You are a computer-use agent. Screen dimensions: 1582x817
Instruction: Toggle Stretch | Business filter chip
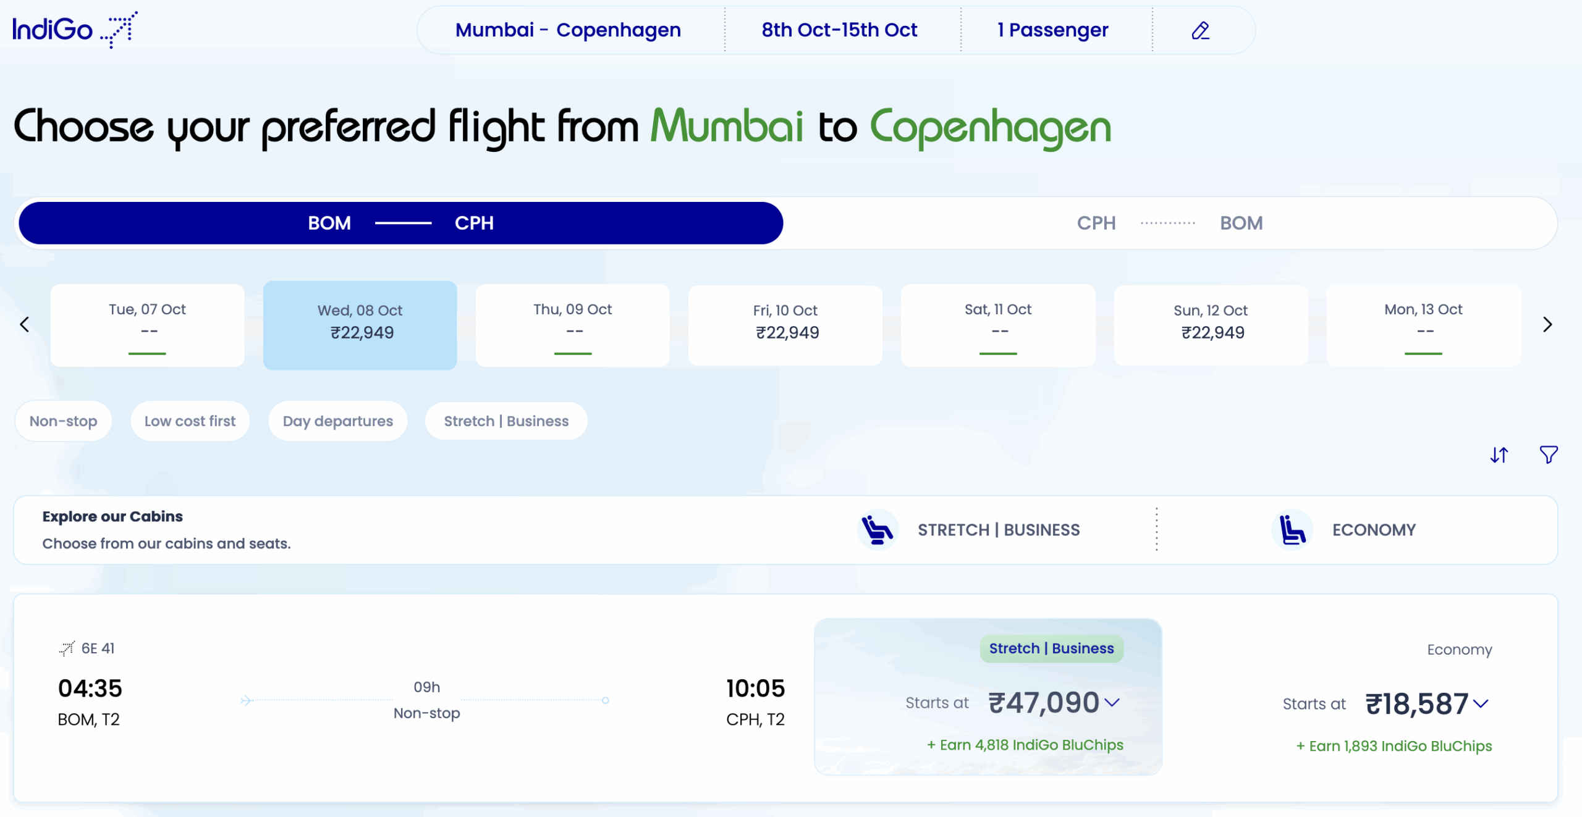coord(505,421)
